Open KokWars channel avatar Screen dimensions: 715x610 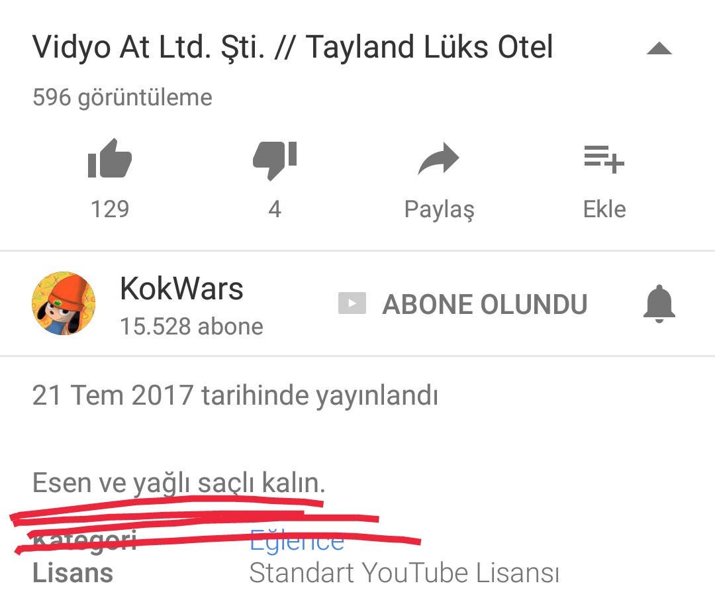64,303
